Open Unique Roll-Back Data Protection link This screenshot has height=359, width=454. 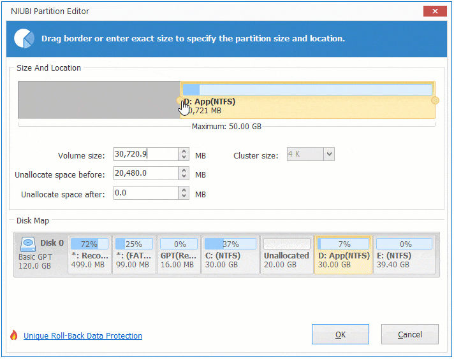[x=83, y=336]
